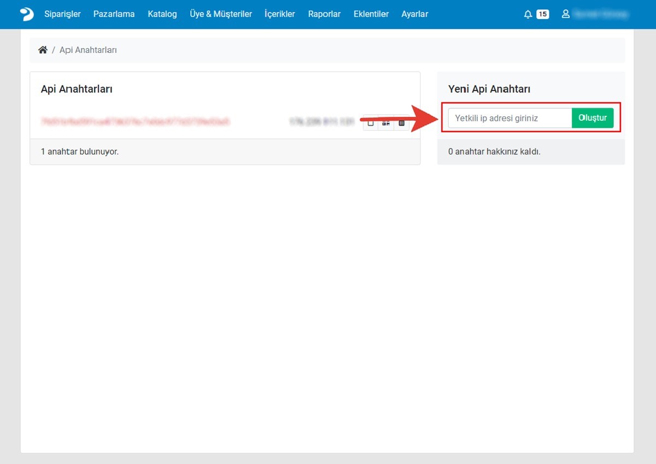The width and height of the screenshot is (656, 464).
Task: Open the Raporlar menu
Action: point(324,14)
